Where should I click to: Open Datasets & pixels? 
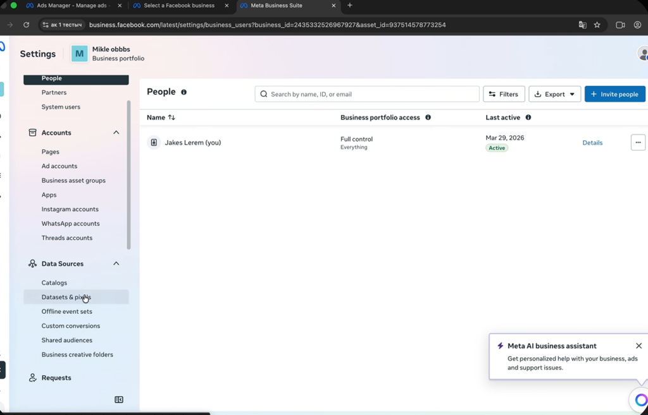click(76, 297)
